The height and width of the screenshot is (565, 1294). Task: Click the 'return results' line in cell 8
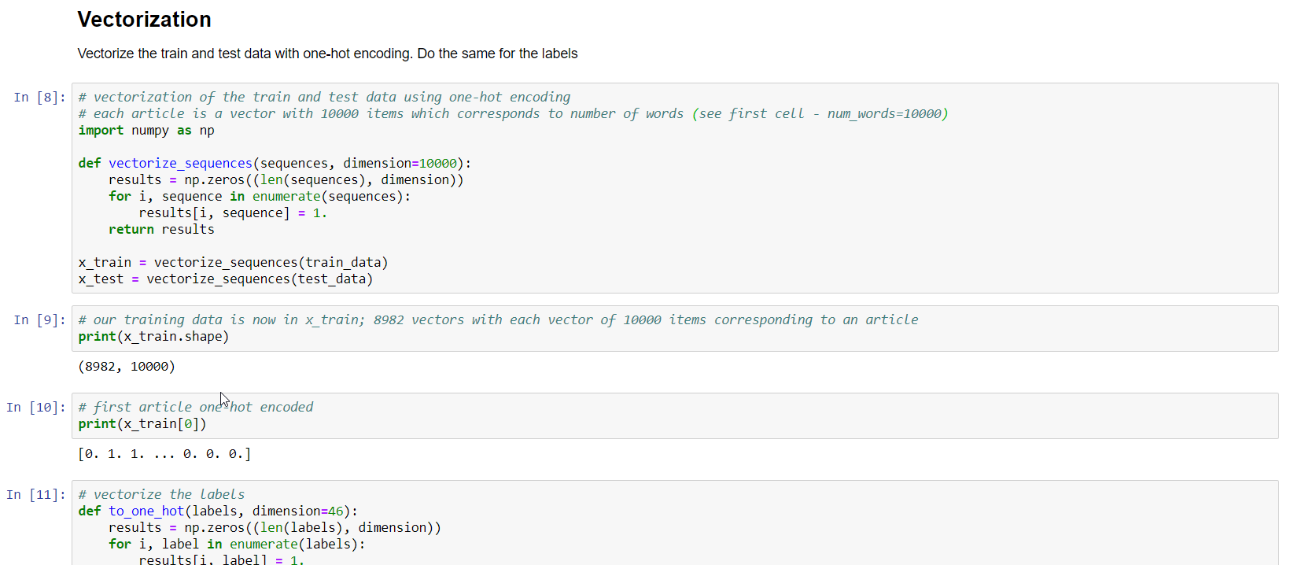[161, 230]
